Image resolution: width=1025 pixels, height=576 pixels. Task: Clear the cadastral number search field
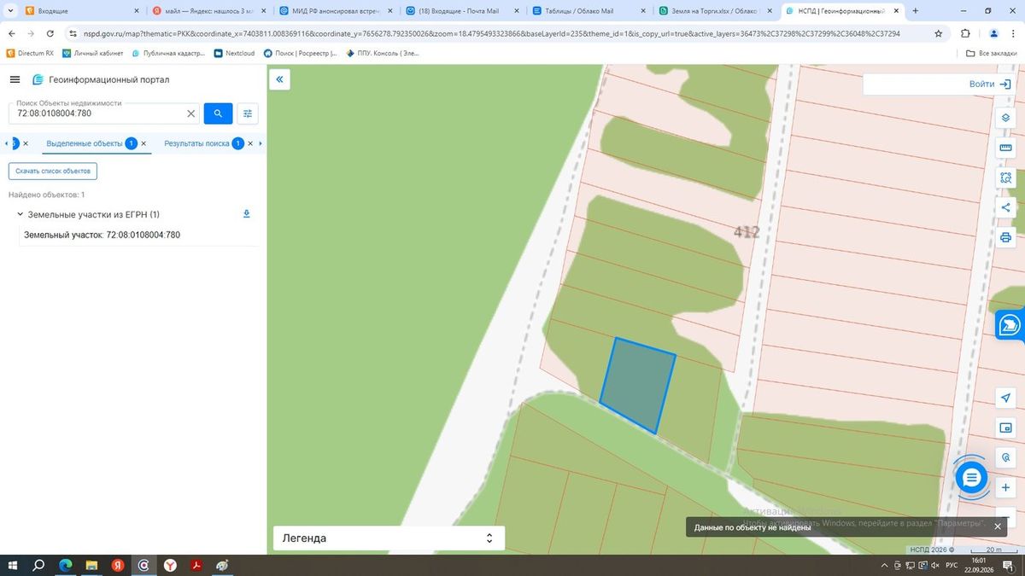coord(191,113)
